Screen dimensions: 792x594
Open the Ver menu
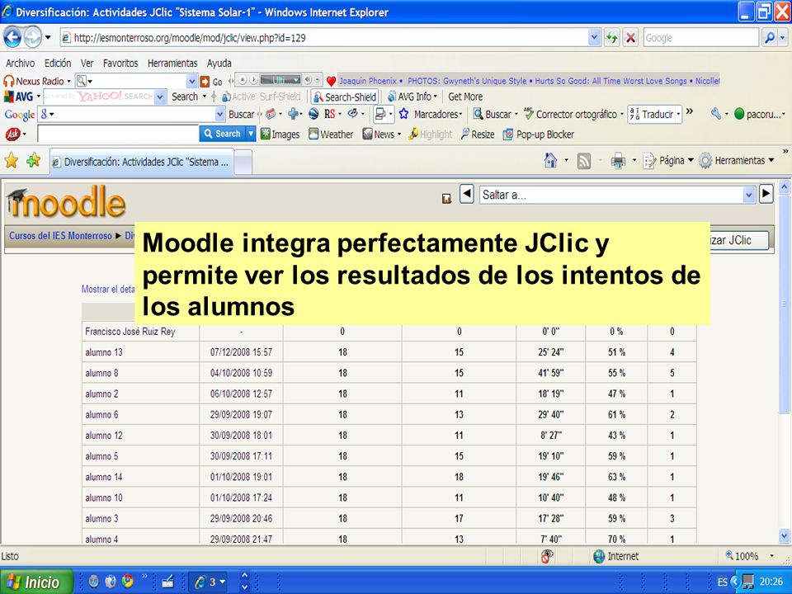tap(87, 64)
